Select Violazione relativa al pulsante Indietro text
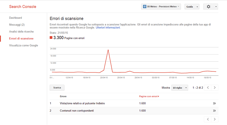The image size is (227, 125). click(82, 103)
